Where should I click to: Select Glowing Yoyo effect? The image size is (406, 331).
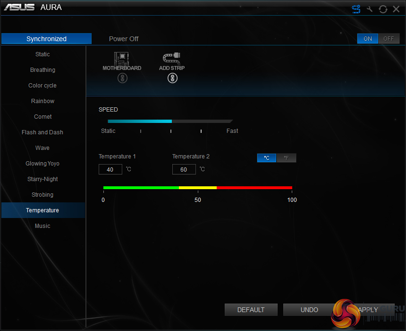click(42, 164)
